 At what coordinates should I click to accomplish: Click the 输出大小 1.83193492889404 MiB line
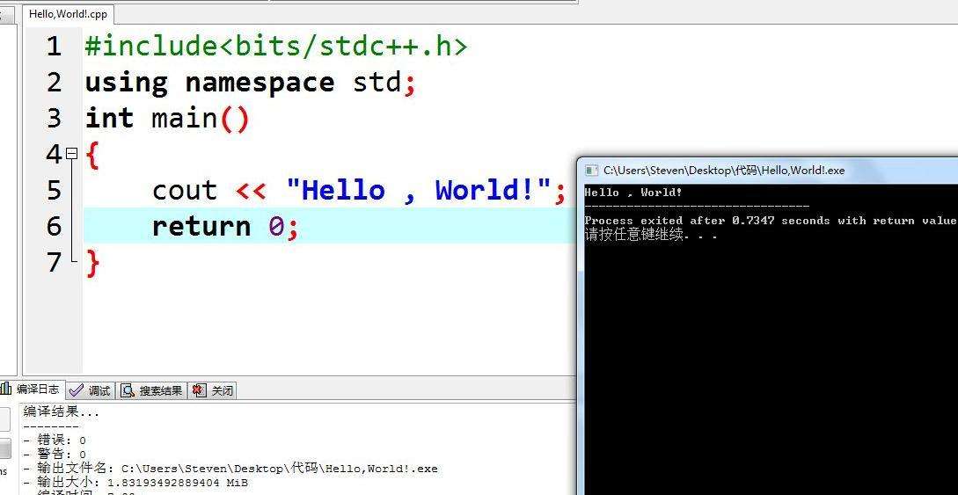pyautogui.click(x=135, y=483)
